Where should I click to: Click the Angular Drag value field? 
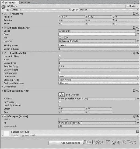99,66
